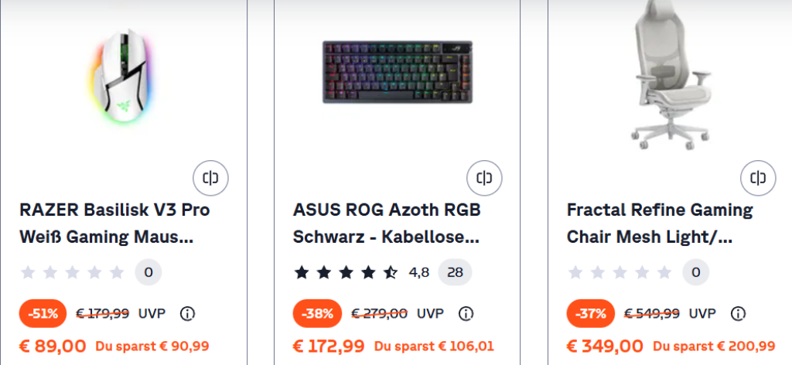Image resolution: width=792 pixels, height=365 pixels.
Task: Open Fractal Refine Gaming Chair product title
Action: pos(659,223)
